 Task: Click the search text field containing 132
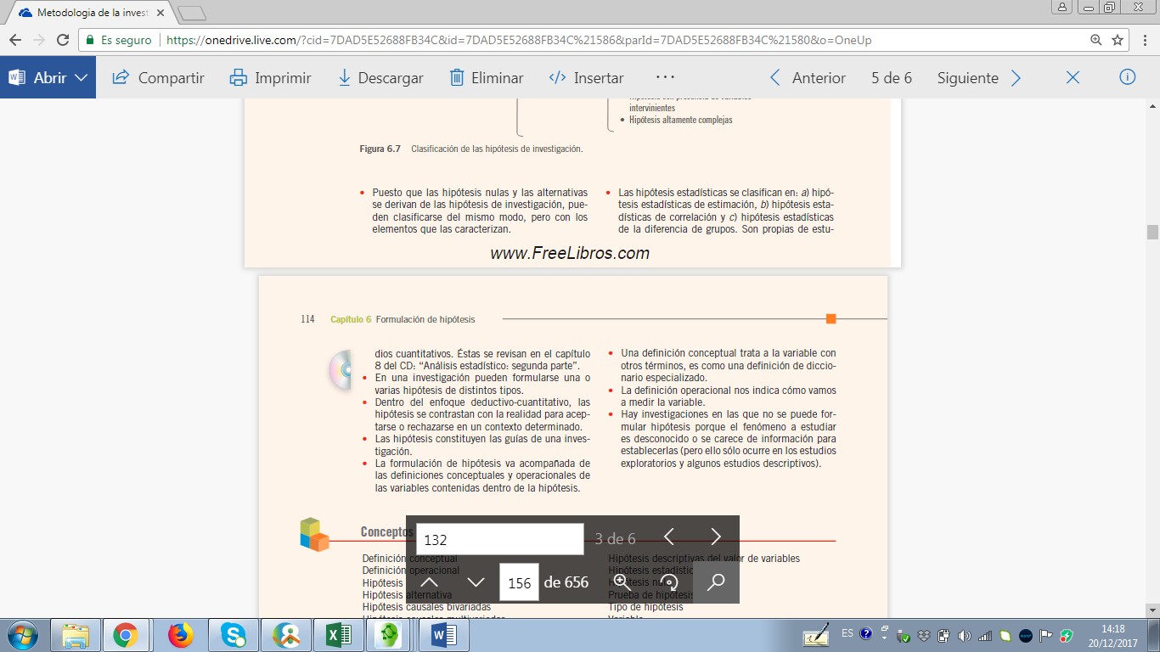coord(499,539)
